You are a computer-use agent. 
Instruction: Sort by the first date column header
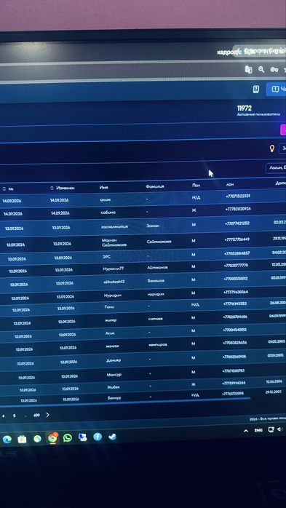[x=9, y=188]
